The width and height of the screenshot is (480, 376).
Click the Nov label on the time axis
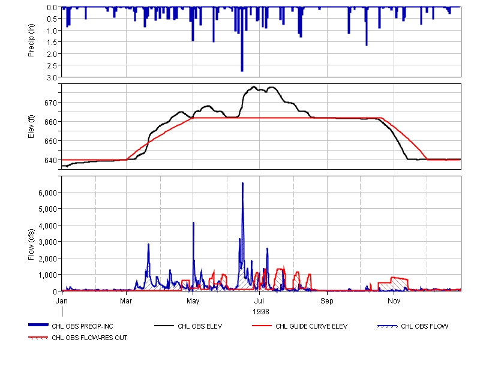[x=394, y=299]
